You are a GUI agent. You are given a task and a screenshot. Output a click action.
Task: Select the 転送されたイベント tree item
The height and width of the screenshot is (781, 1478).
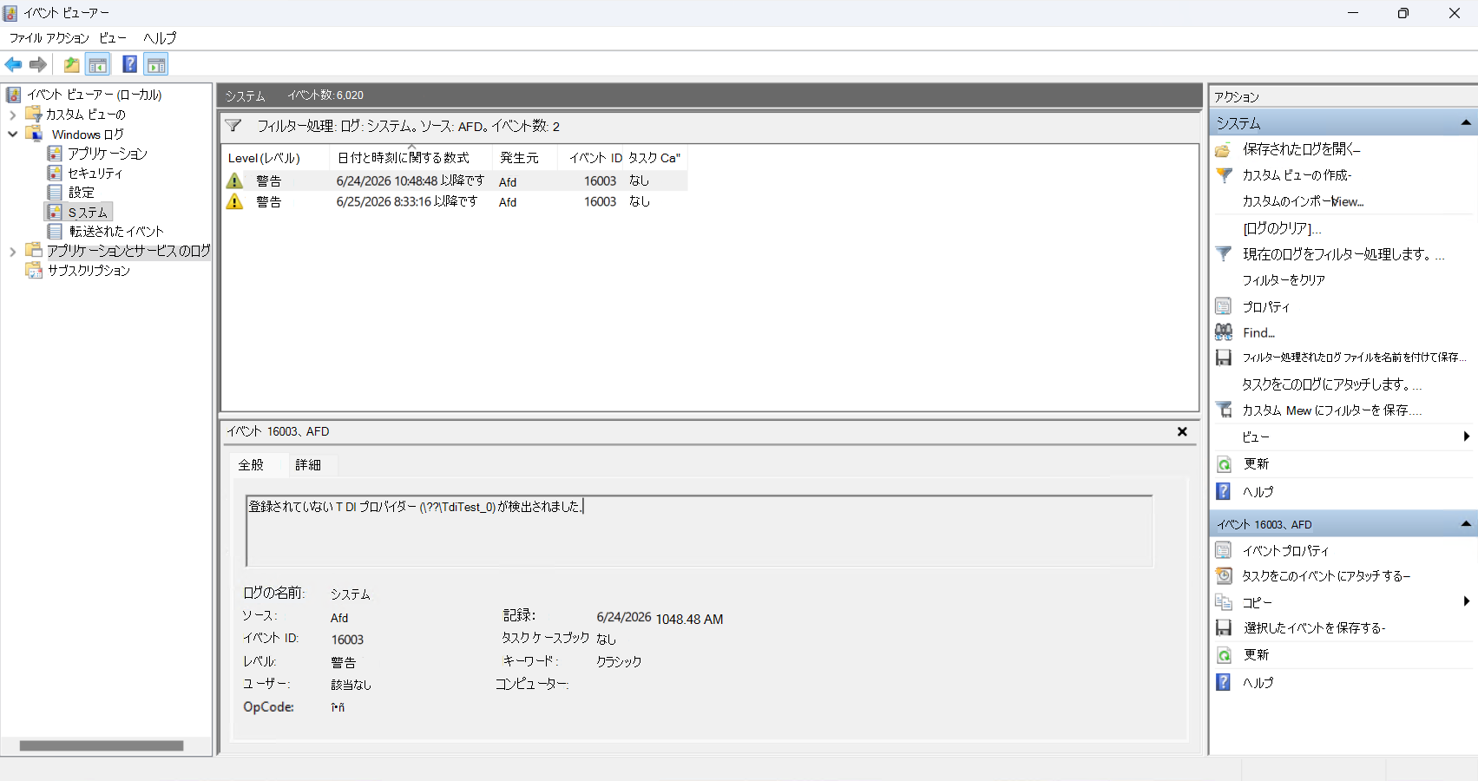[116, 232]
